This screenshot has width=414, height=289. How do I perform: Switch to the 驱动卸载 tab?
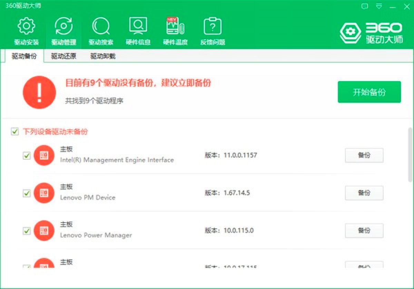(x=103, y=56)
